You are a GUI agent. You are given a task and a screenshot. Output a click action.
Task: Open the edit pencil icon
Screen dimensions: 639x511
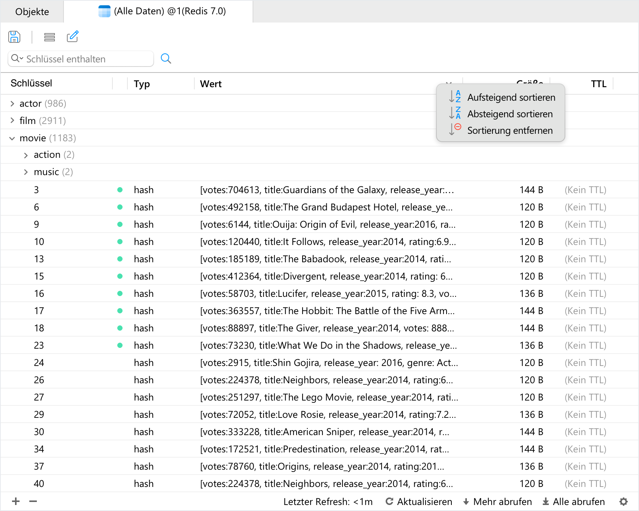[x=73, y=36]
